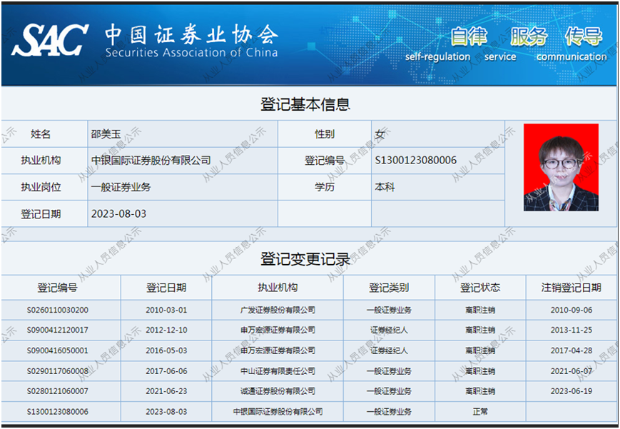This screenshot has height=429, width=620.
Task: Click 诚通证券股份有限公司 in the records
Action: (x=278, y=391)
